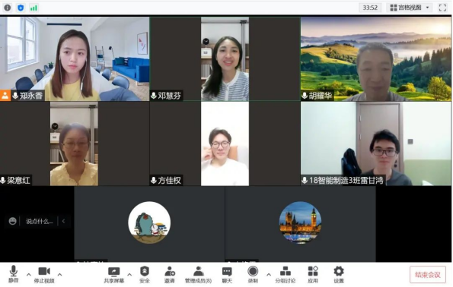The height and width of the screenshot is (287, 453).
Task: Open the Grid View (宫格视图) dropdown
Action: pos(409,8)
